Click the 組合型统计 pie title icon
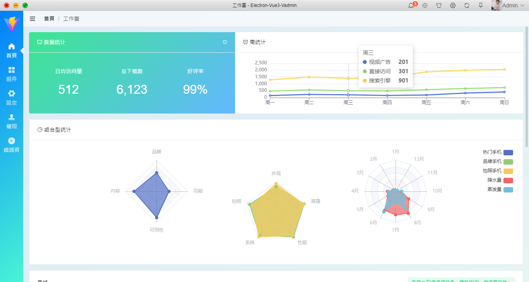This screenshot has height=282, width=529. (x=40, y=130)
